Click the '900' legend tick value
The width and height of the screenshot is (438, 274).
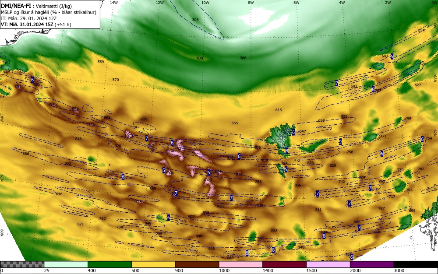coord(179,270)
